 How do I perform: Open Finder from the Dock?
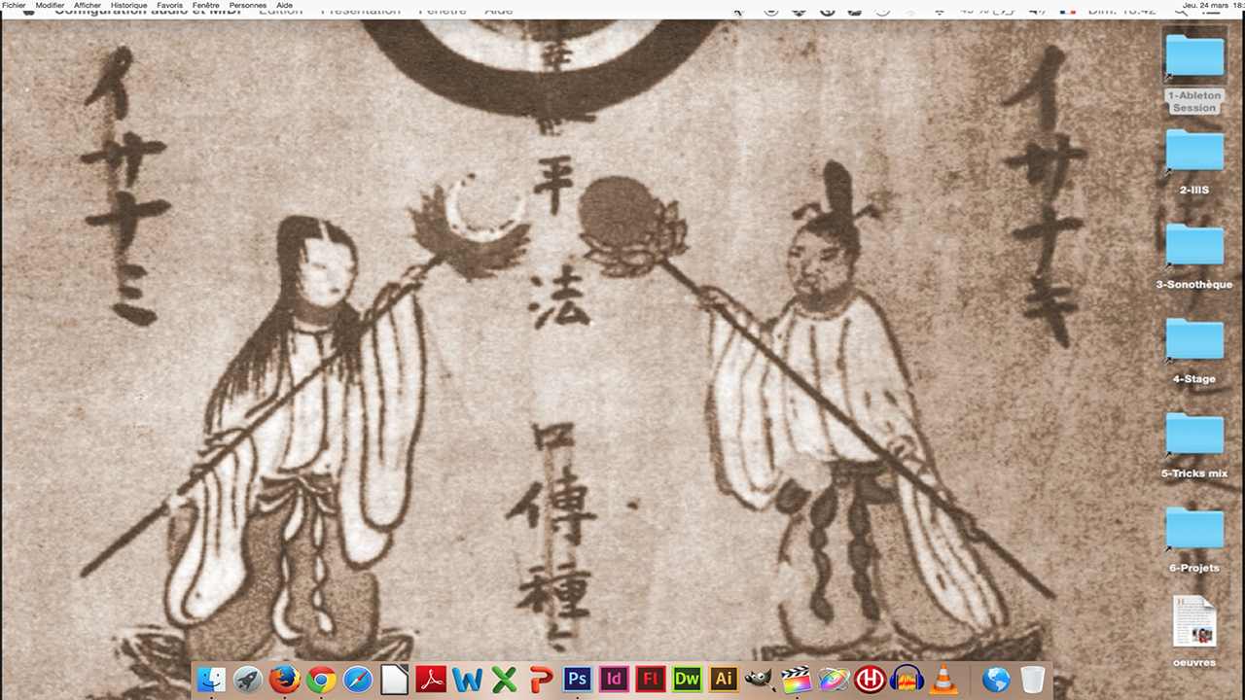click(211, 680)
